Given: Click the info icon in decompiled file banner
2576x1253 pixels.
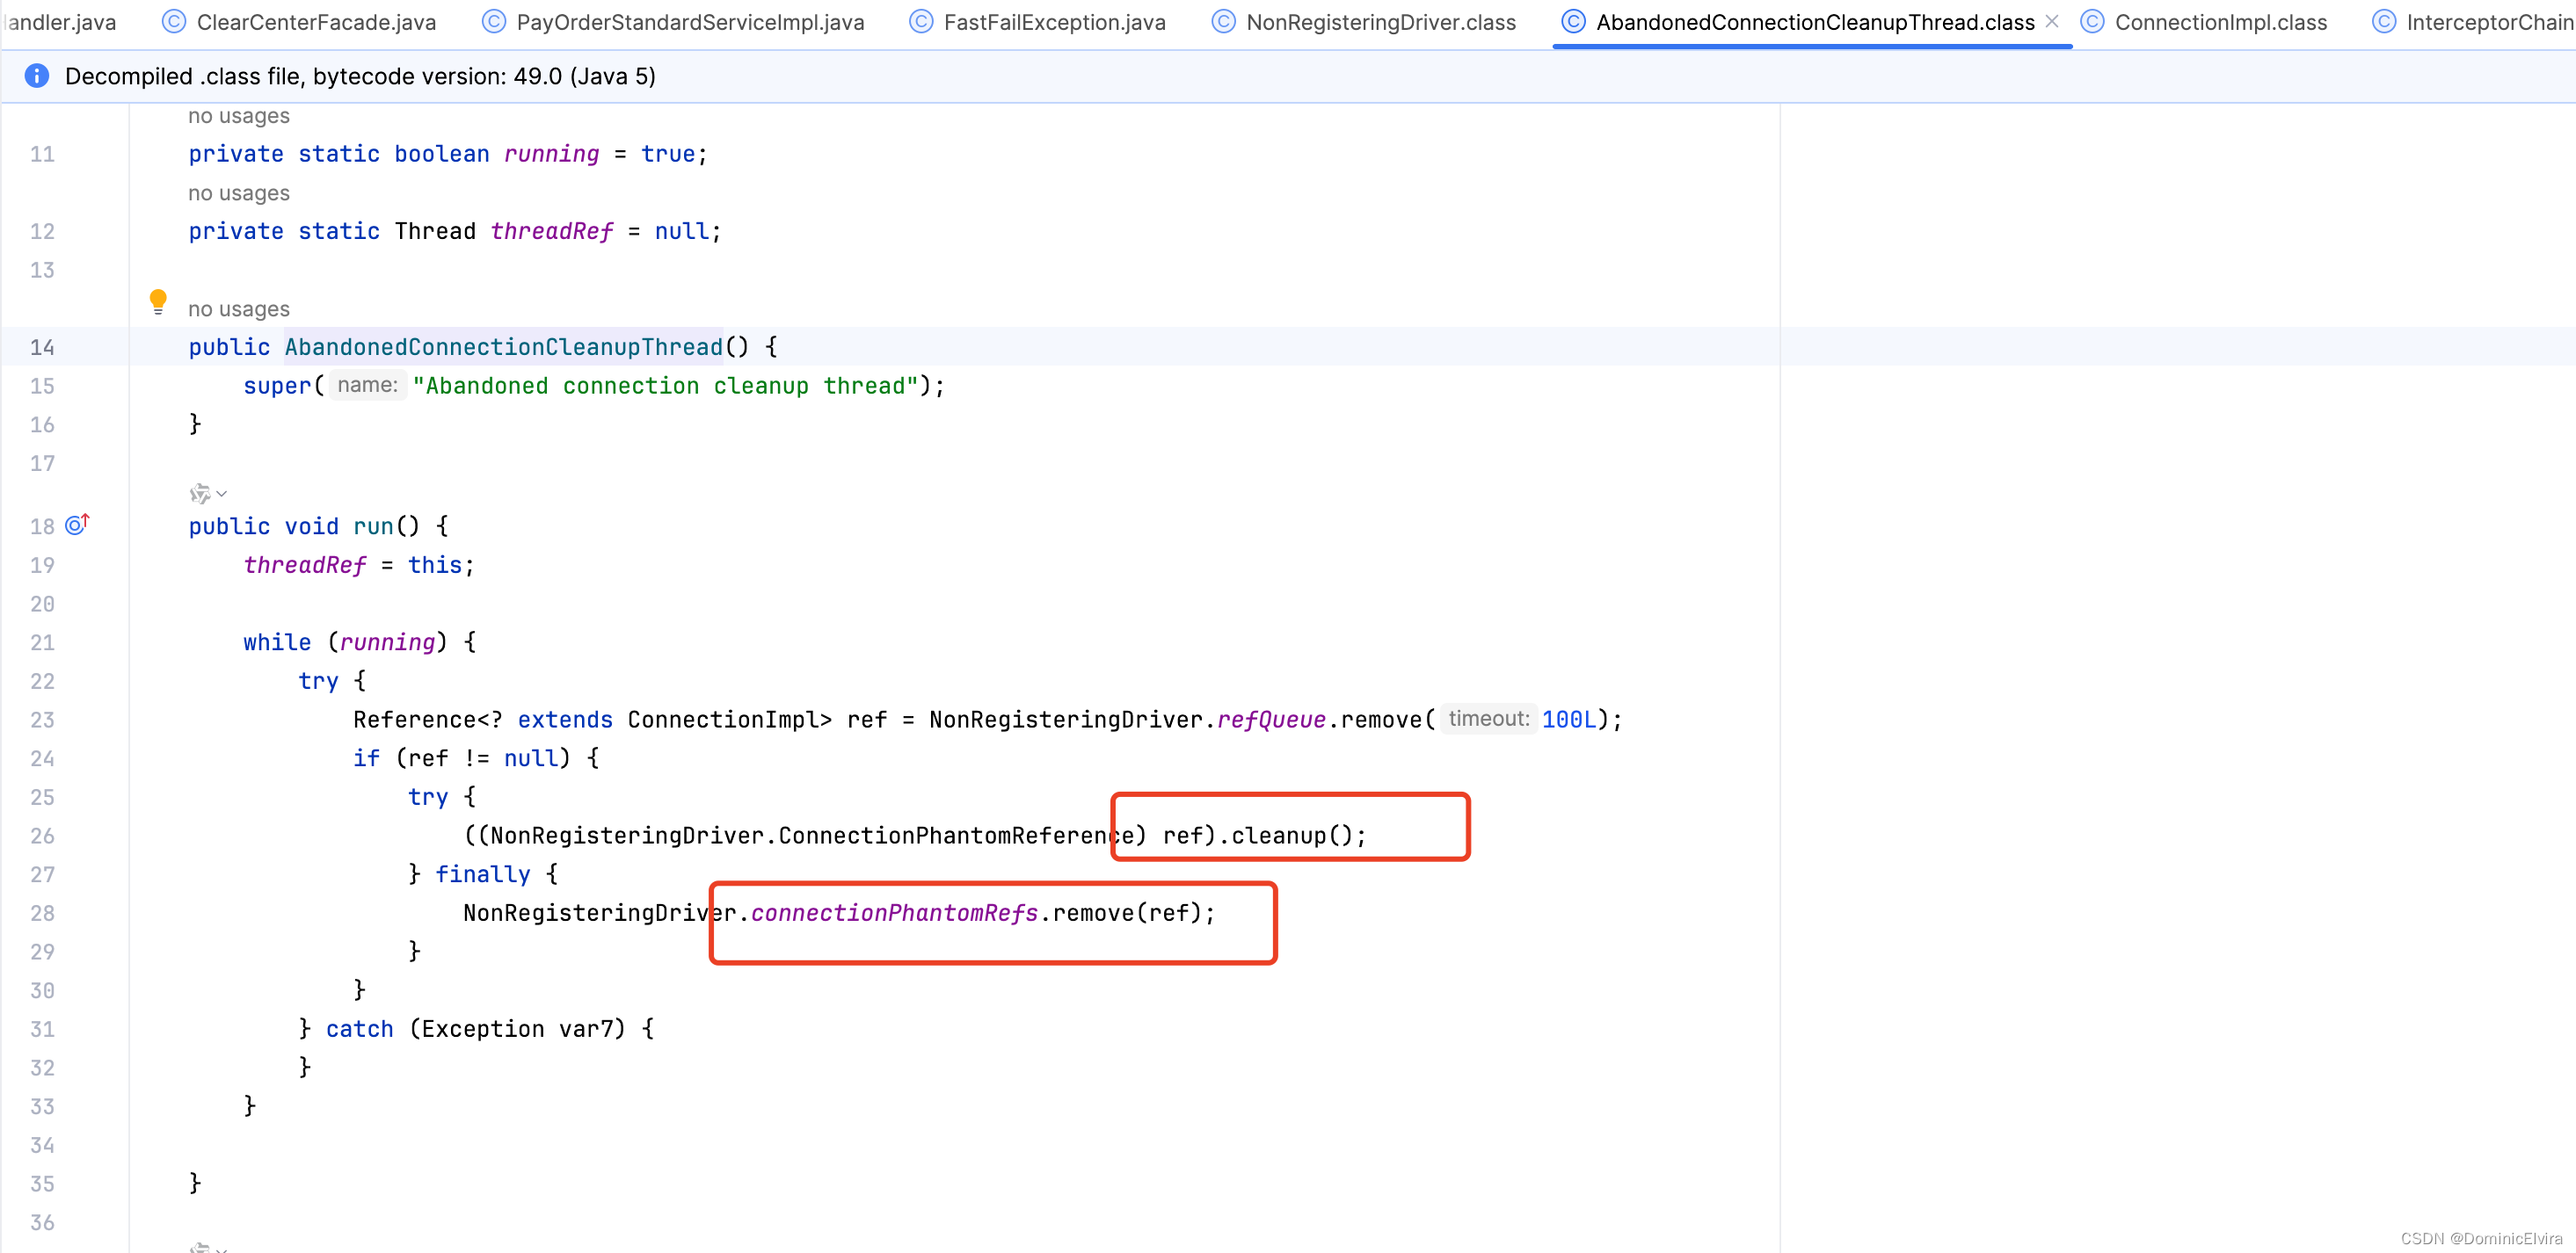Looking at the screenshot, I should click(37, 76).
